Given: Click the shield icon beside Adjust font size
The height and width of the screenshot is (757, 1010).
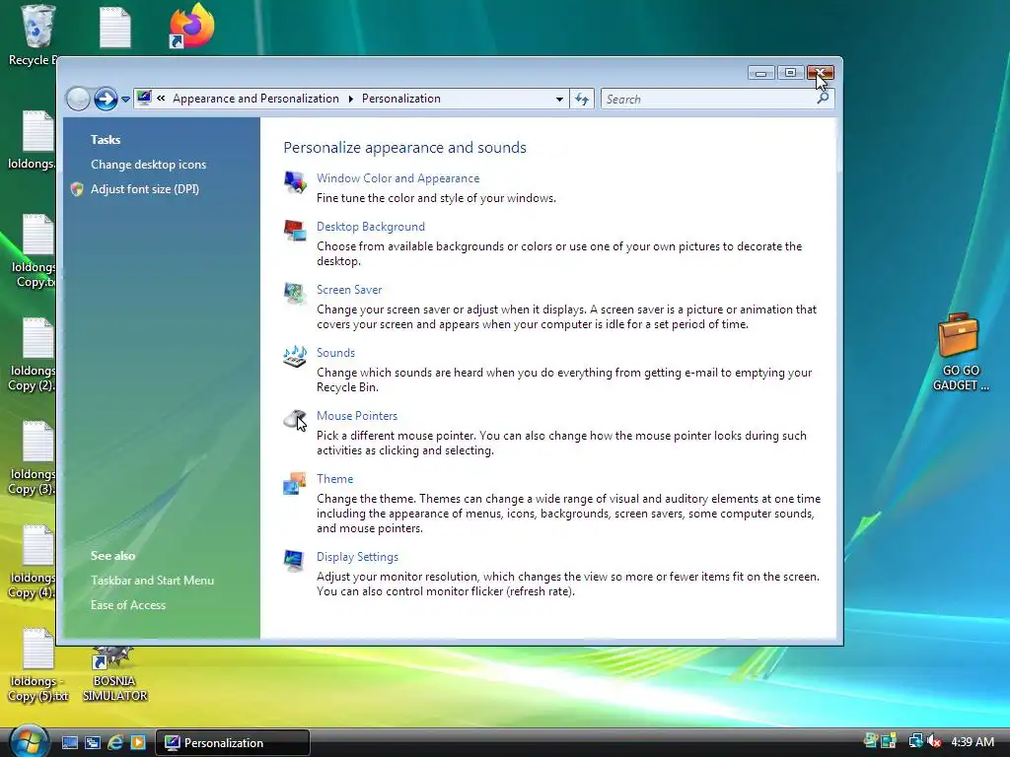Looking at the screenshot, I should tap(77, 189).
